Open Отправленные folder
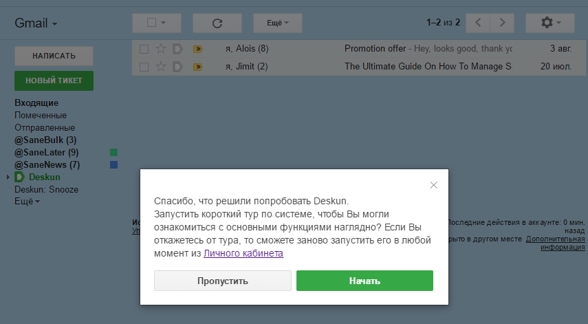588x324 pixels. click(45, 127)
